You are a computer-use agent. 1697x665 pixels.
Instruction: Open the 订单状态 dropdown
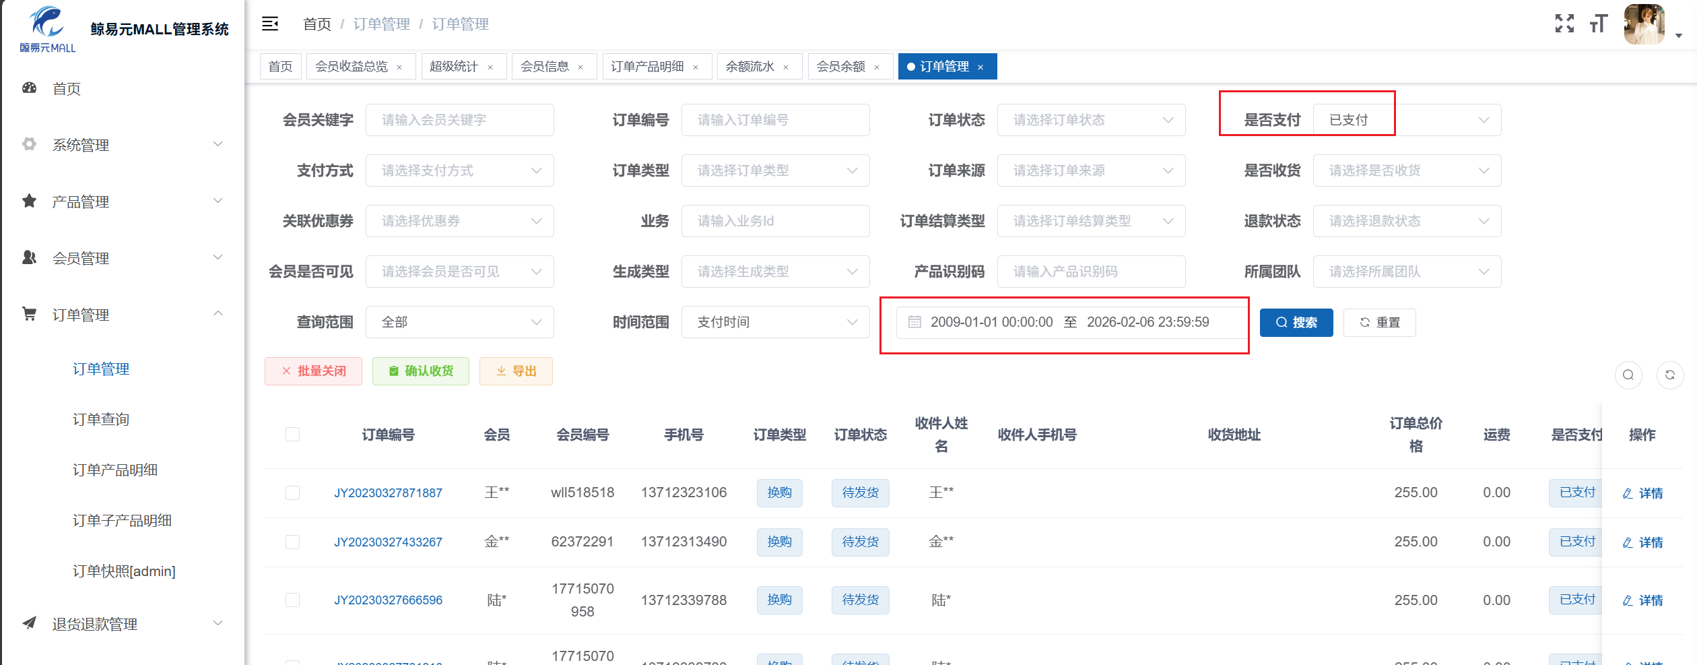point(1090,120)
